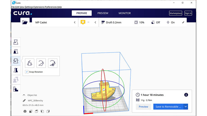This screenshot has width=207, height=116.
Task: Open the MONITOR tab
Action: (x=124, y=13)
